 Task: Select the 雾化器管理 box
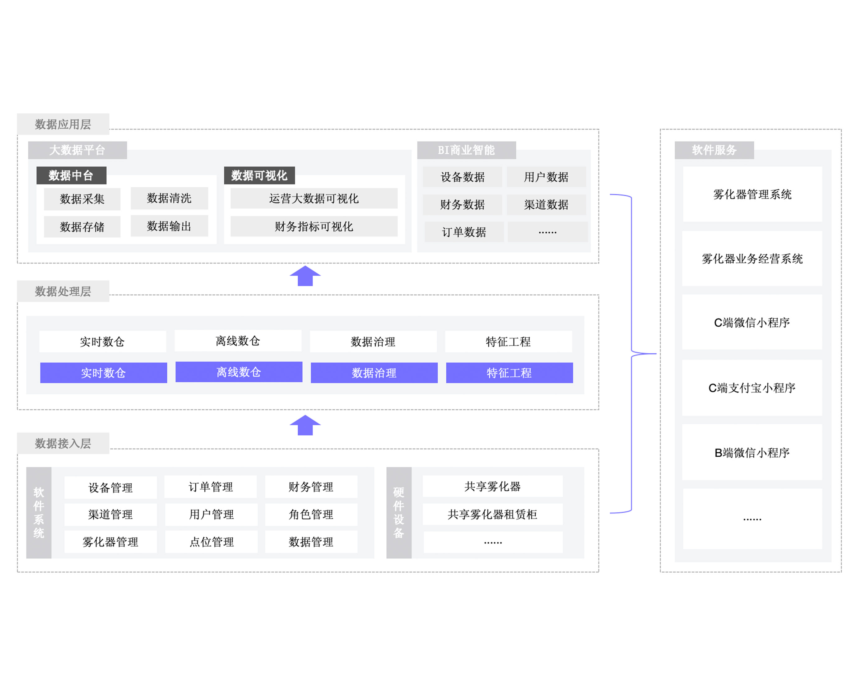point(111,542)
